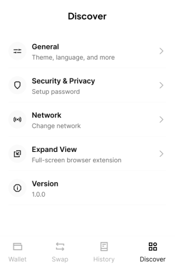The height and width of the screenshot is (267, 192).
Task: Select Change network entry
Action: [56, 126]
